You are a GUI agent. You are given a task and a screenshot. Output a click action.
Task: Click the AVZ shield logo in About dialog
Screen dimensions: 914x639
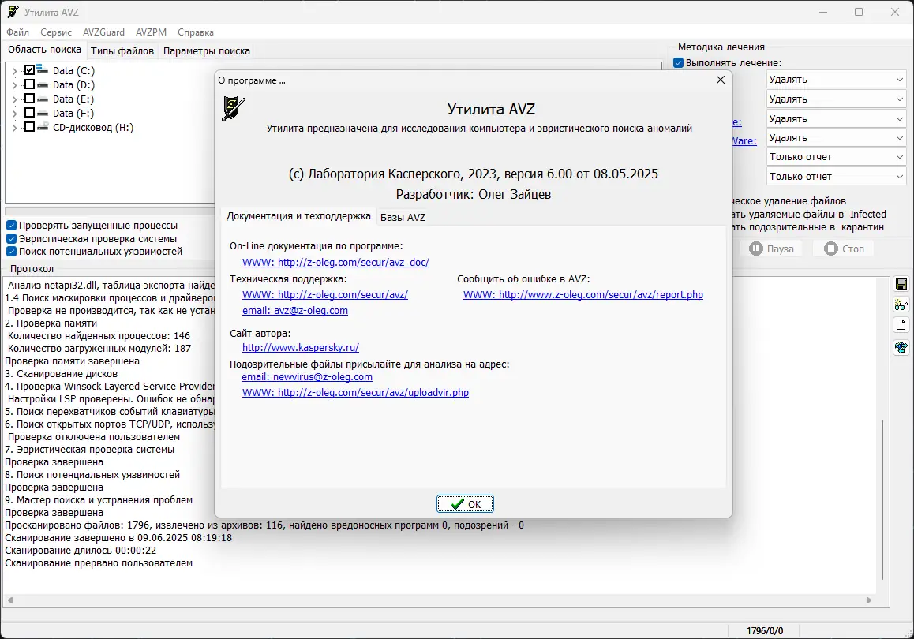(x=234, y=109)
